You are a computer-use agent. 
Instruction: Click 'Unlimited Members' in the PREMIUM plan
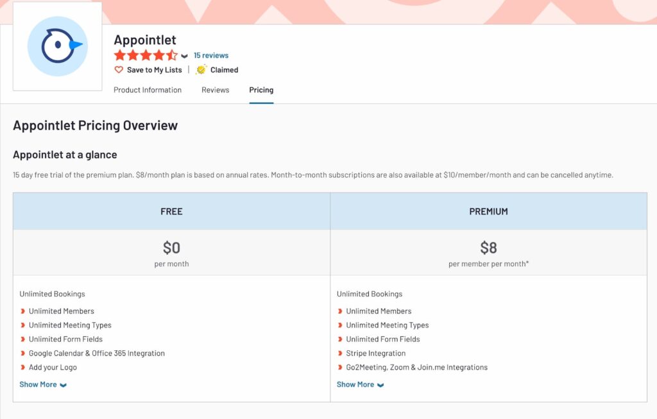pos(379,311)
